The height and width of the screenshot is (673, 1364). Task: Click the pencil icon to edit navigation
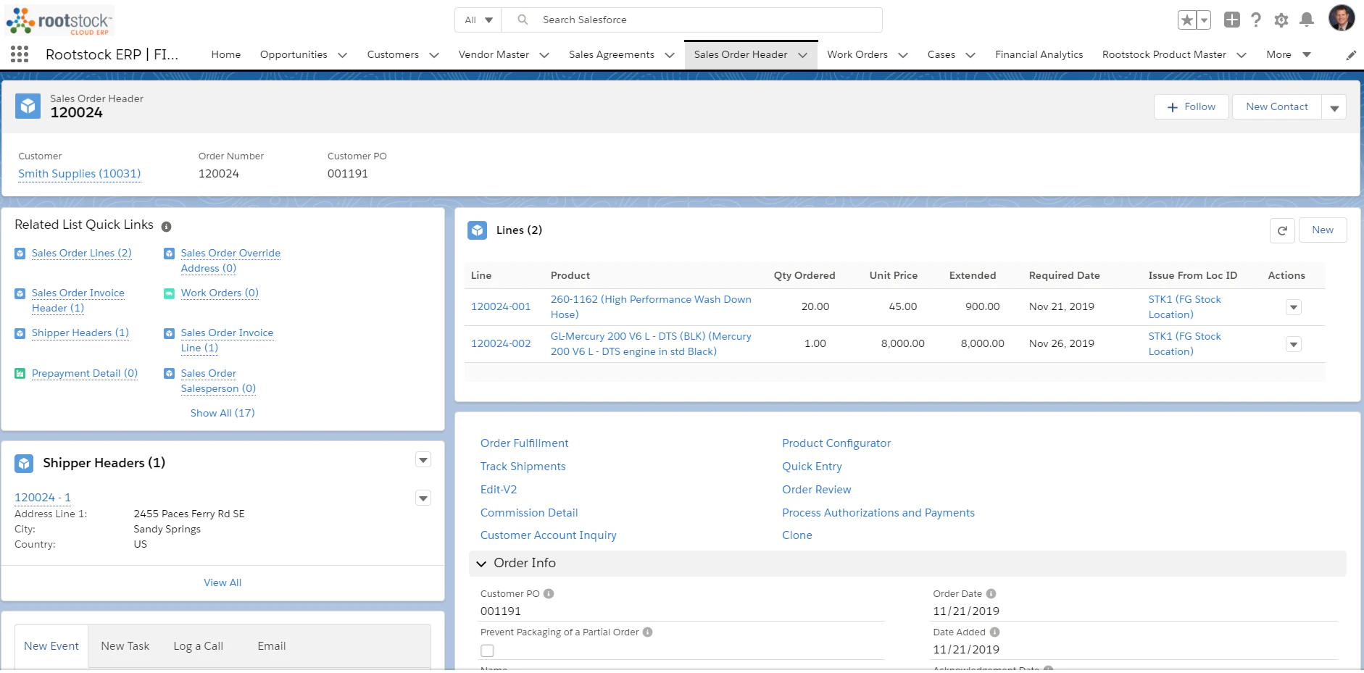(x=1351, y=54)
